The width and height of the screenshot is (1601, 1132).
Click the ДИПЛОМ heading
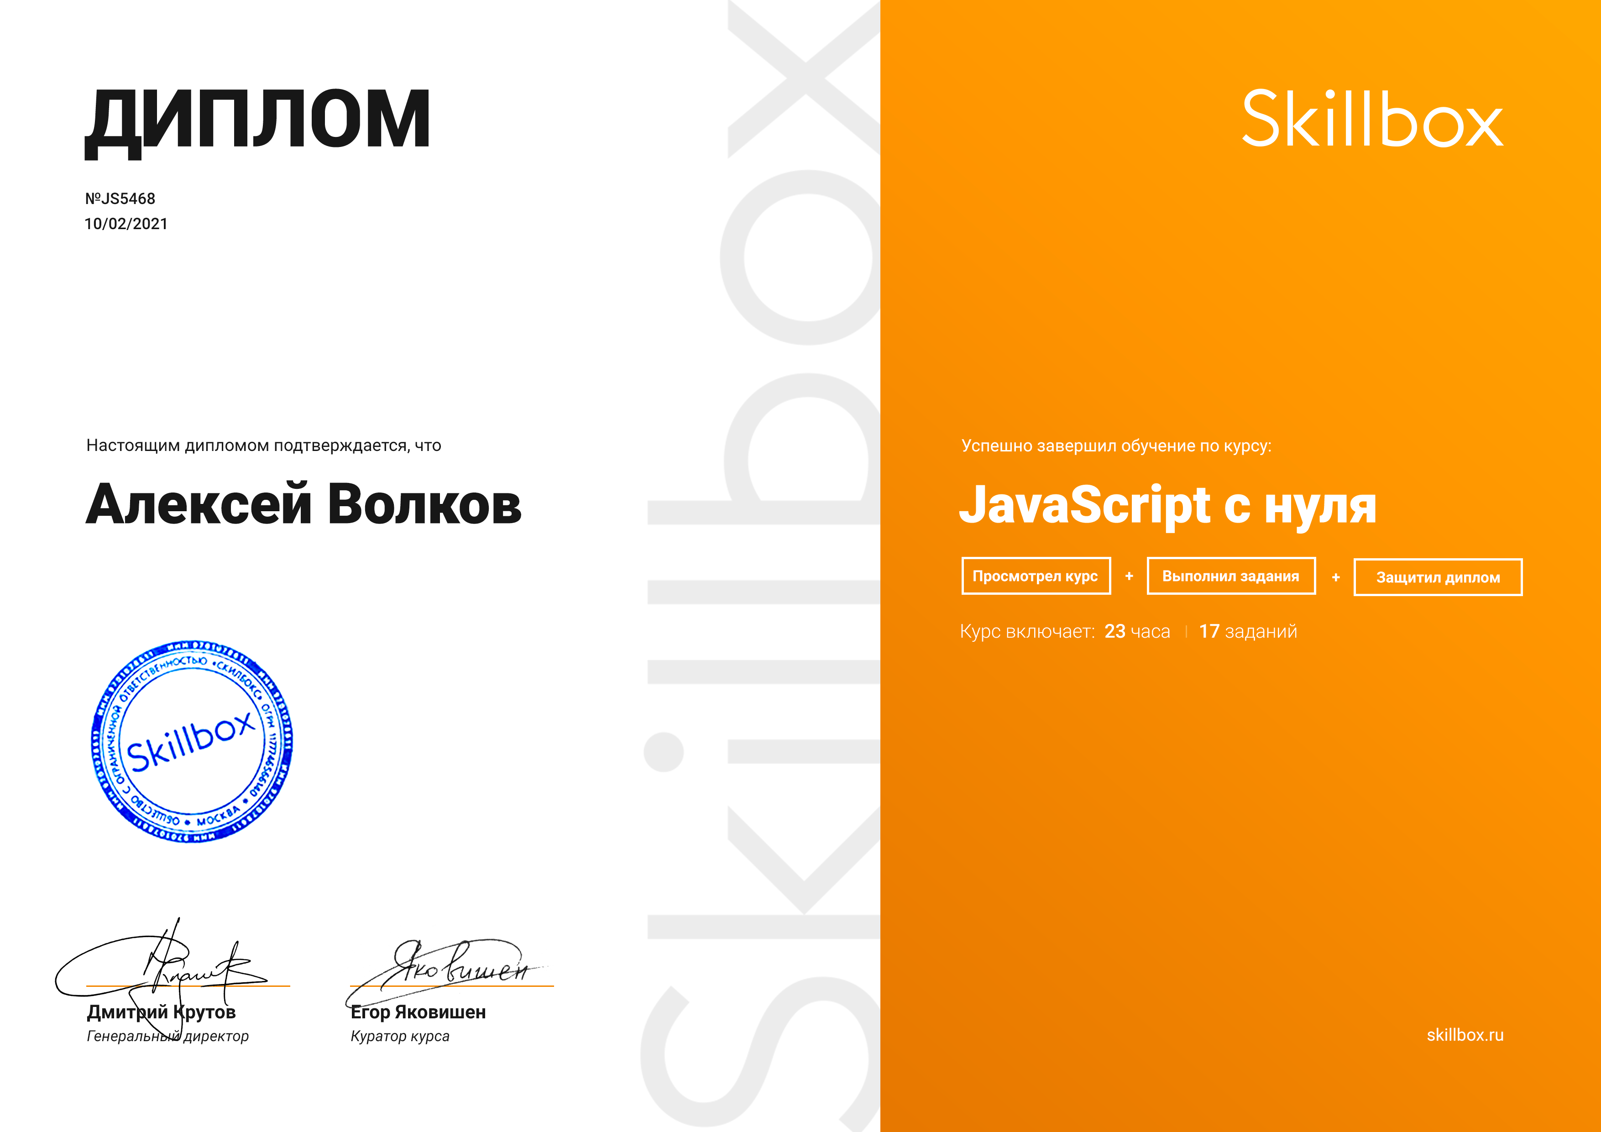257,123
